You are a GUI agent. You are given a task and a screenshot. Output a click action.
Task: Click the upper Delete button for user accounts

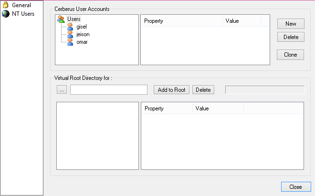pos(291,37)
